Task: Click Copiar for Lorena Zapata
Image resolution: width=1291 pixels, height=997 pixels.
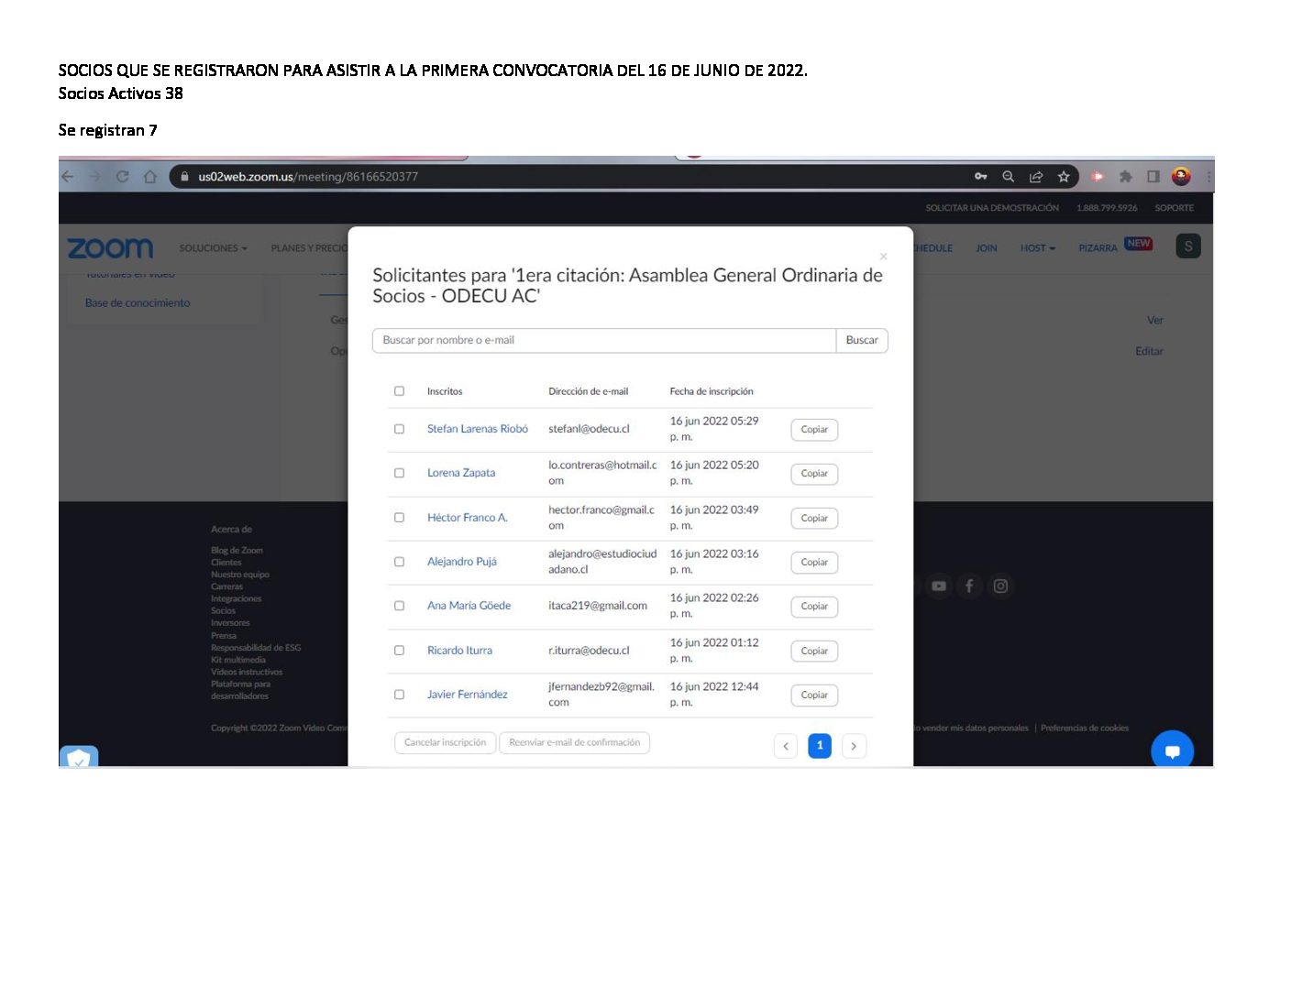Action: coord(814,474)
